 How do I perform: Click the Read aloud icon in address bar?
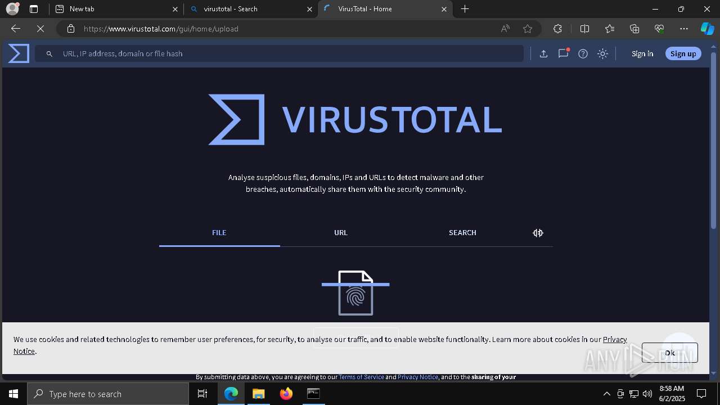(x=505, y=29)
